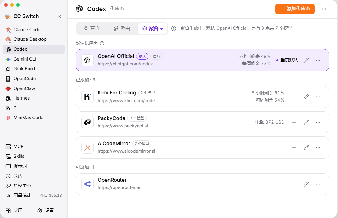
Task: Open more options for OpenAI Official
Action: coord(318,60)
